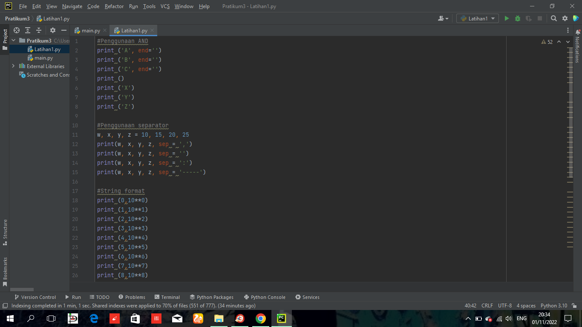This screenshot has height=327, width=582.
Task: Collapse the Pratikum3 project folder
Action: (14, 40)
